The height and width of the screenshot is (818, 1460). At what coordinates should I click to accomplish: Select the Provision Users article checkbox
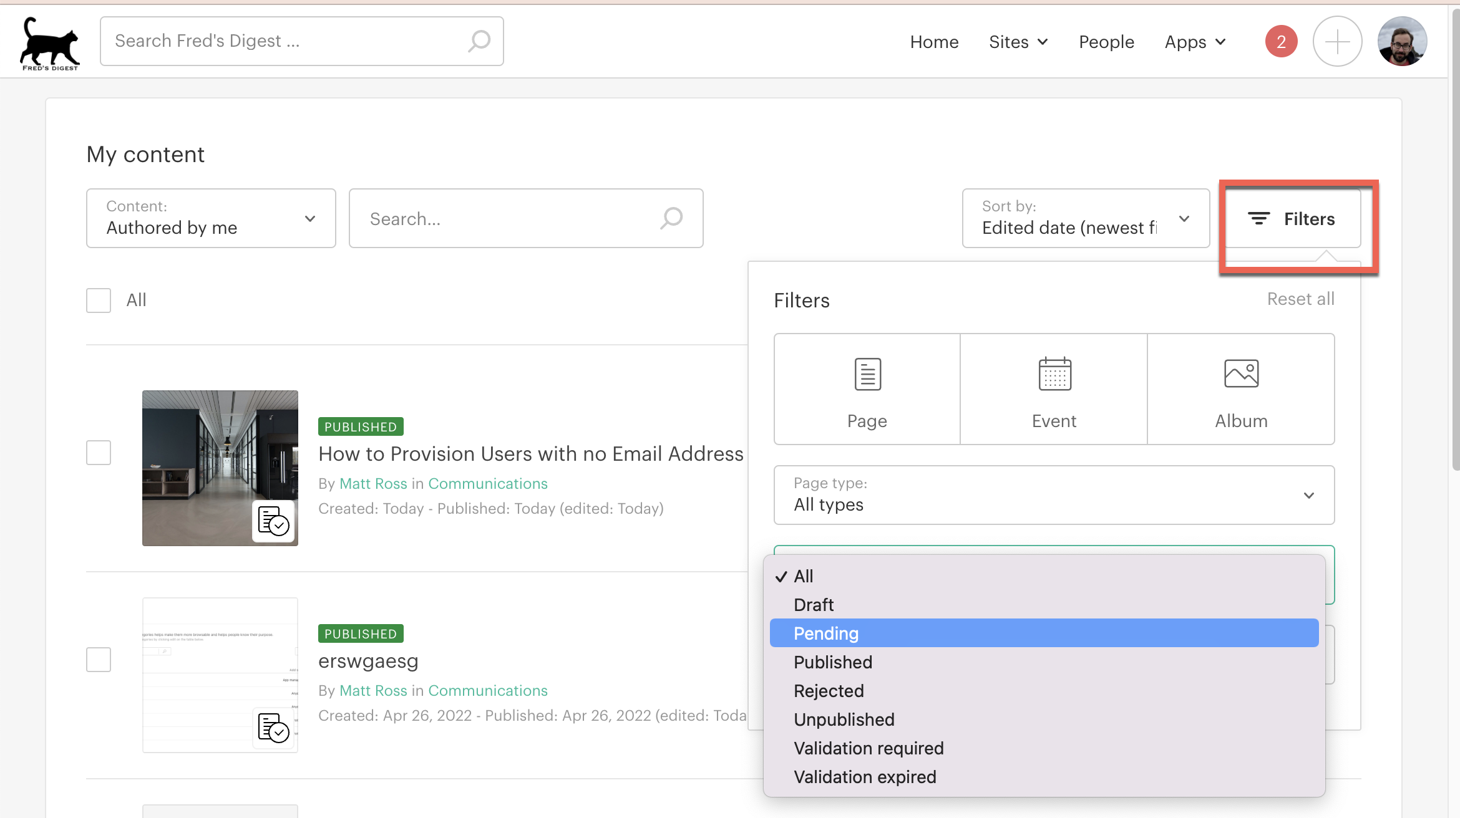99,453
